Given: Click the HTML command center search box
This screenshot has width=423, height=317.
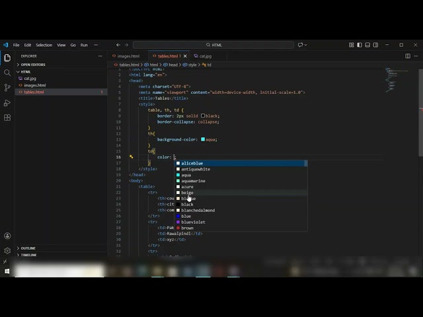Looking at the screenshot, I should [213, 45].
